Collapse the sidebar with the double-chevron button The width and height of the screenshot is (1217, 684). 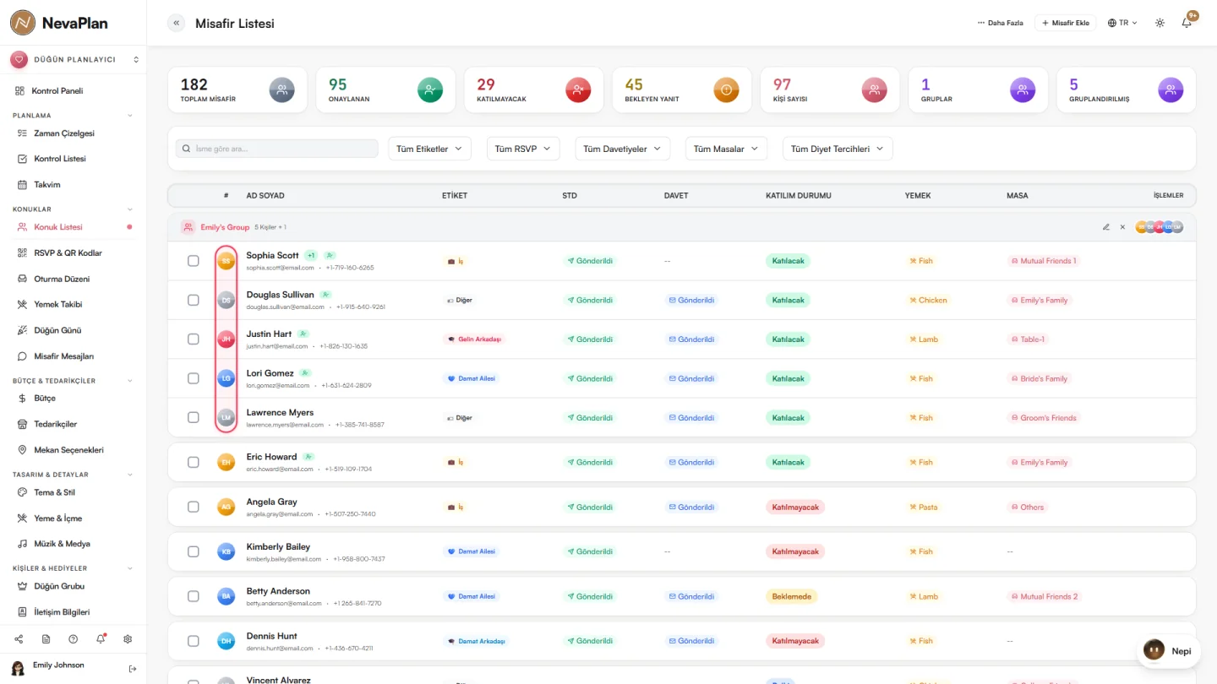177,23
